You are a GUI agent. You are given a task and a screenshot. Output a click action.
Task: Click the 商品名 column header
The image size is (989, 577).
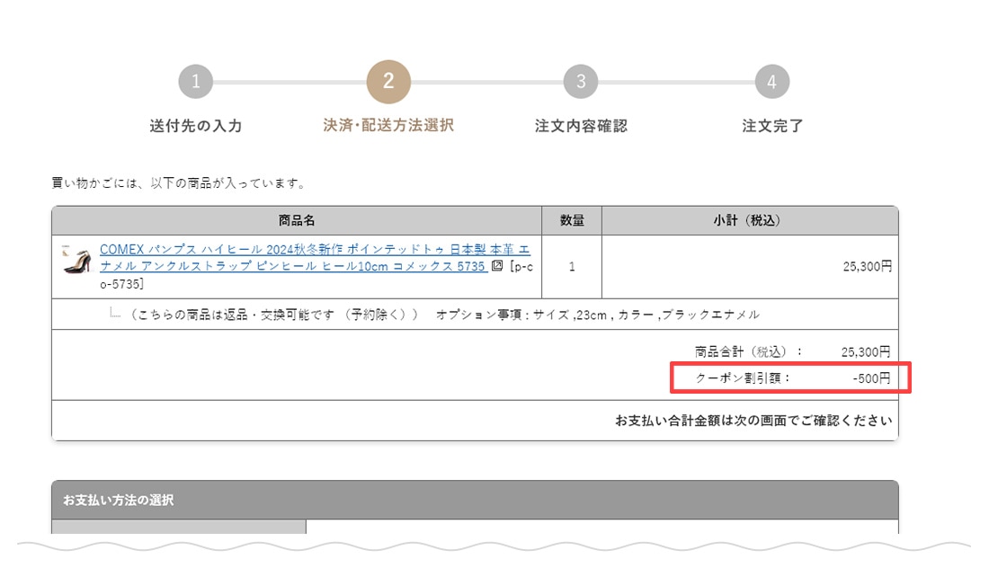click(297, 221)
